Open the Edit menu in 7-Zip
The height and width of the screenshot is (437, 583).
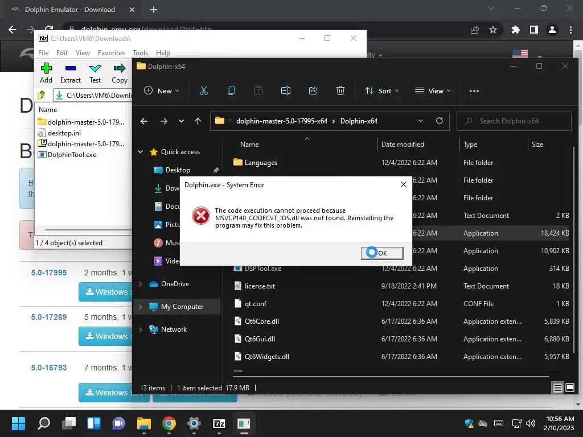click(61, 53)
